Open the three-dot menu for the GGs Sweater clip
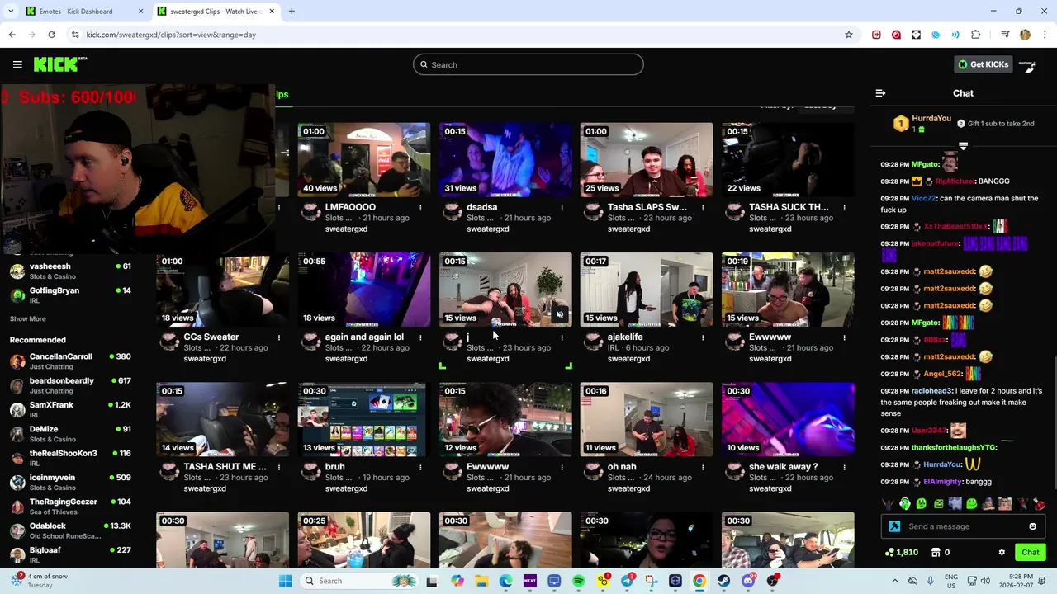 [279, 337]
